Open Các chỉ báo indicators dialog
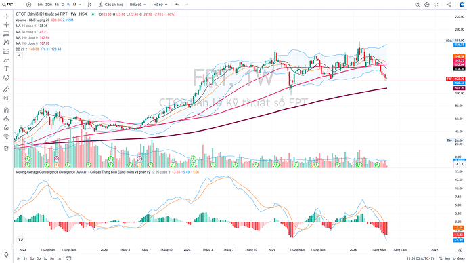The image size is (467, 263). click(111, 5)
